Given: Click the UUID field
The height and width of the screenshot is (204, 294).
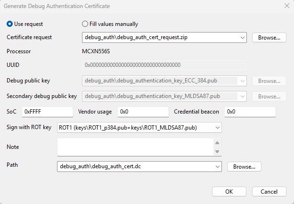Looking at the screenshot, I should (164, 65).
